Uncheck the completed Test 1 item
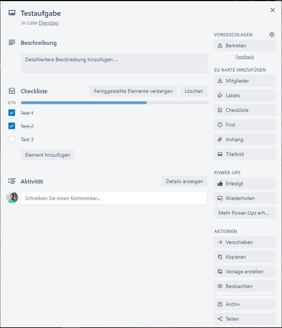282x328 pixels. coord(12,113)
